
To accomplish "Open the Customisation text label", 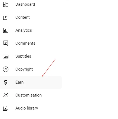I will [28, 95].
